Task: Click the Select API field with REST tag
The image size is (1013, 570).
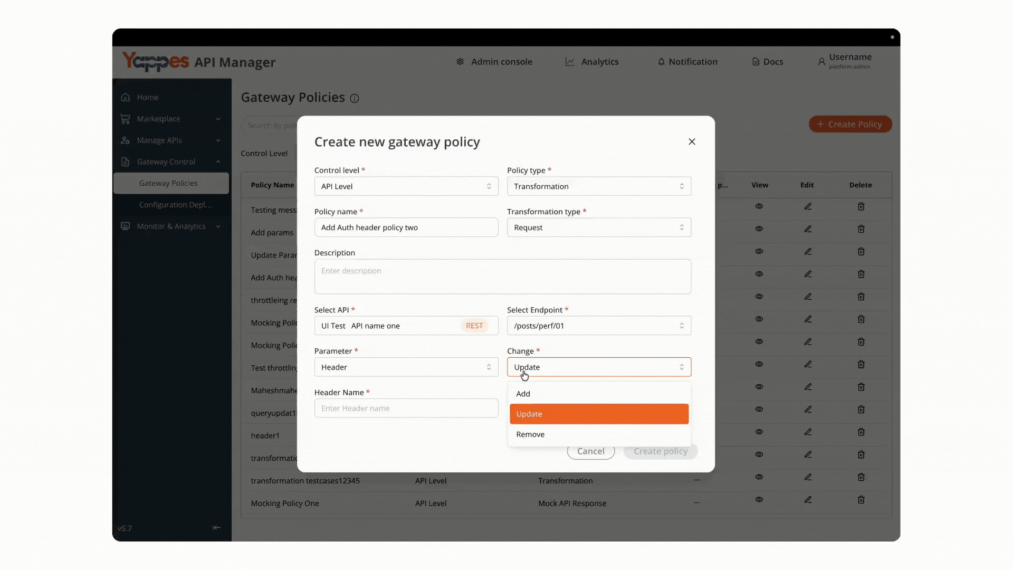Action: [406, 326]
